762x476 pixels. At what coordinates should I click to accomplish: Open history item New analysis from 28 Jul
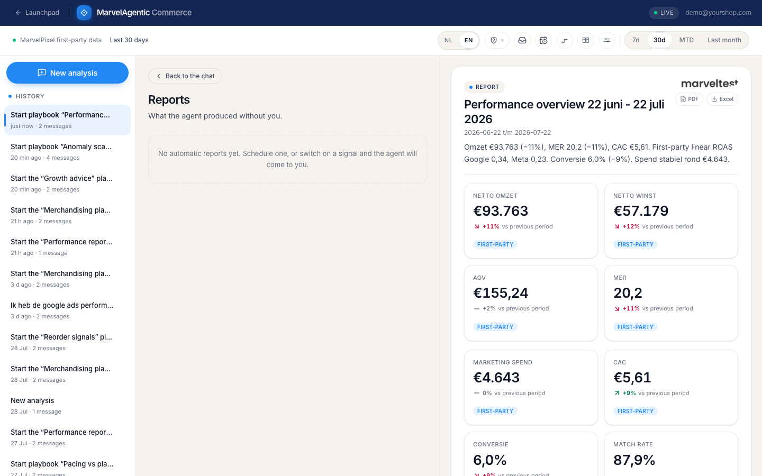tap(67, 406)
